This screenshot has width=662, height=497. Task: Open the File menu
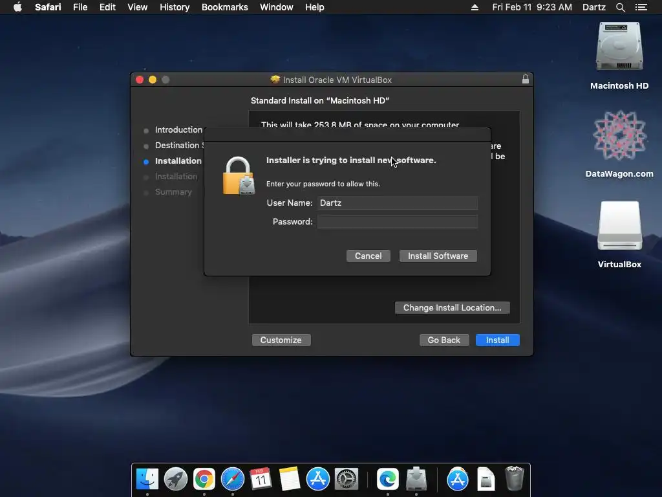80,7
